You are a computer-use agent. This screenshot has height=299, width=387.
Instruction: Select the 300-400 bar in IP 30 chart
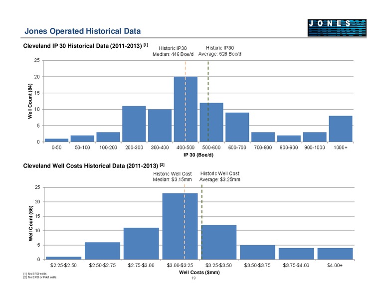tap(160, 126)
